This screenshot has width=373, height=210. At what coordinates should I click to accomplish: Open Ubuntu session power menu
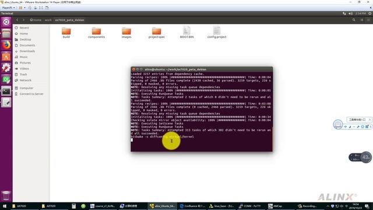point(370,13)
